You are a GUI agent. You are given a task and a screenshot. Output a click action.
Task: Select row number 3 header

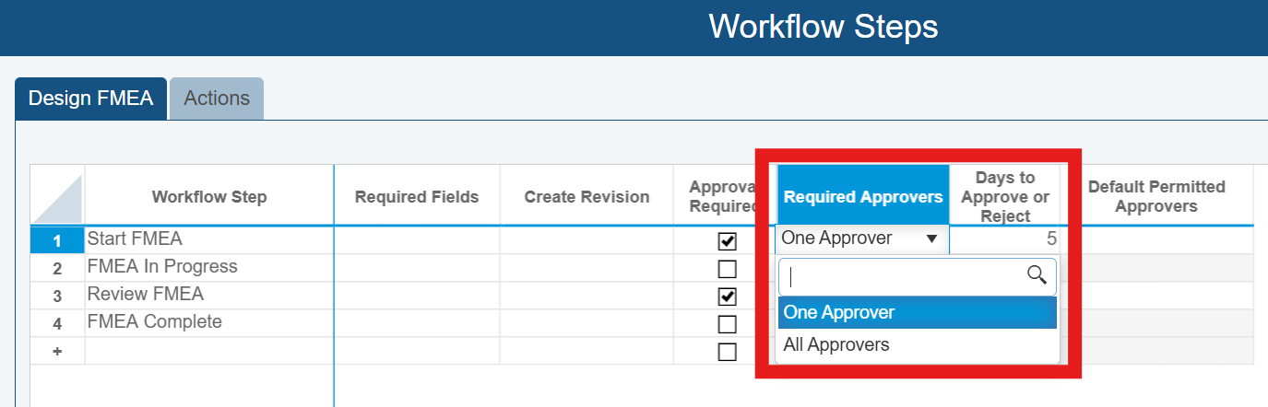[57, 297]
